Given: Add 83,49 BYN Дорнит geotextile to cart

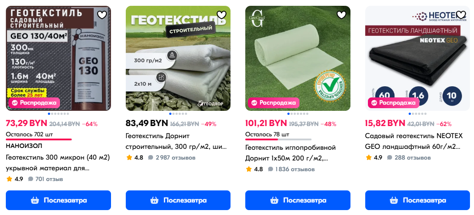Looking at the screenshot, I should click(178, 200).
